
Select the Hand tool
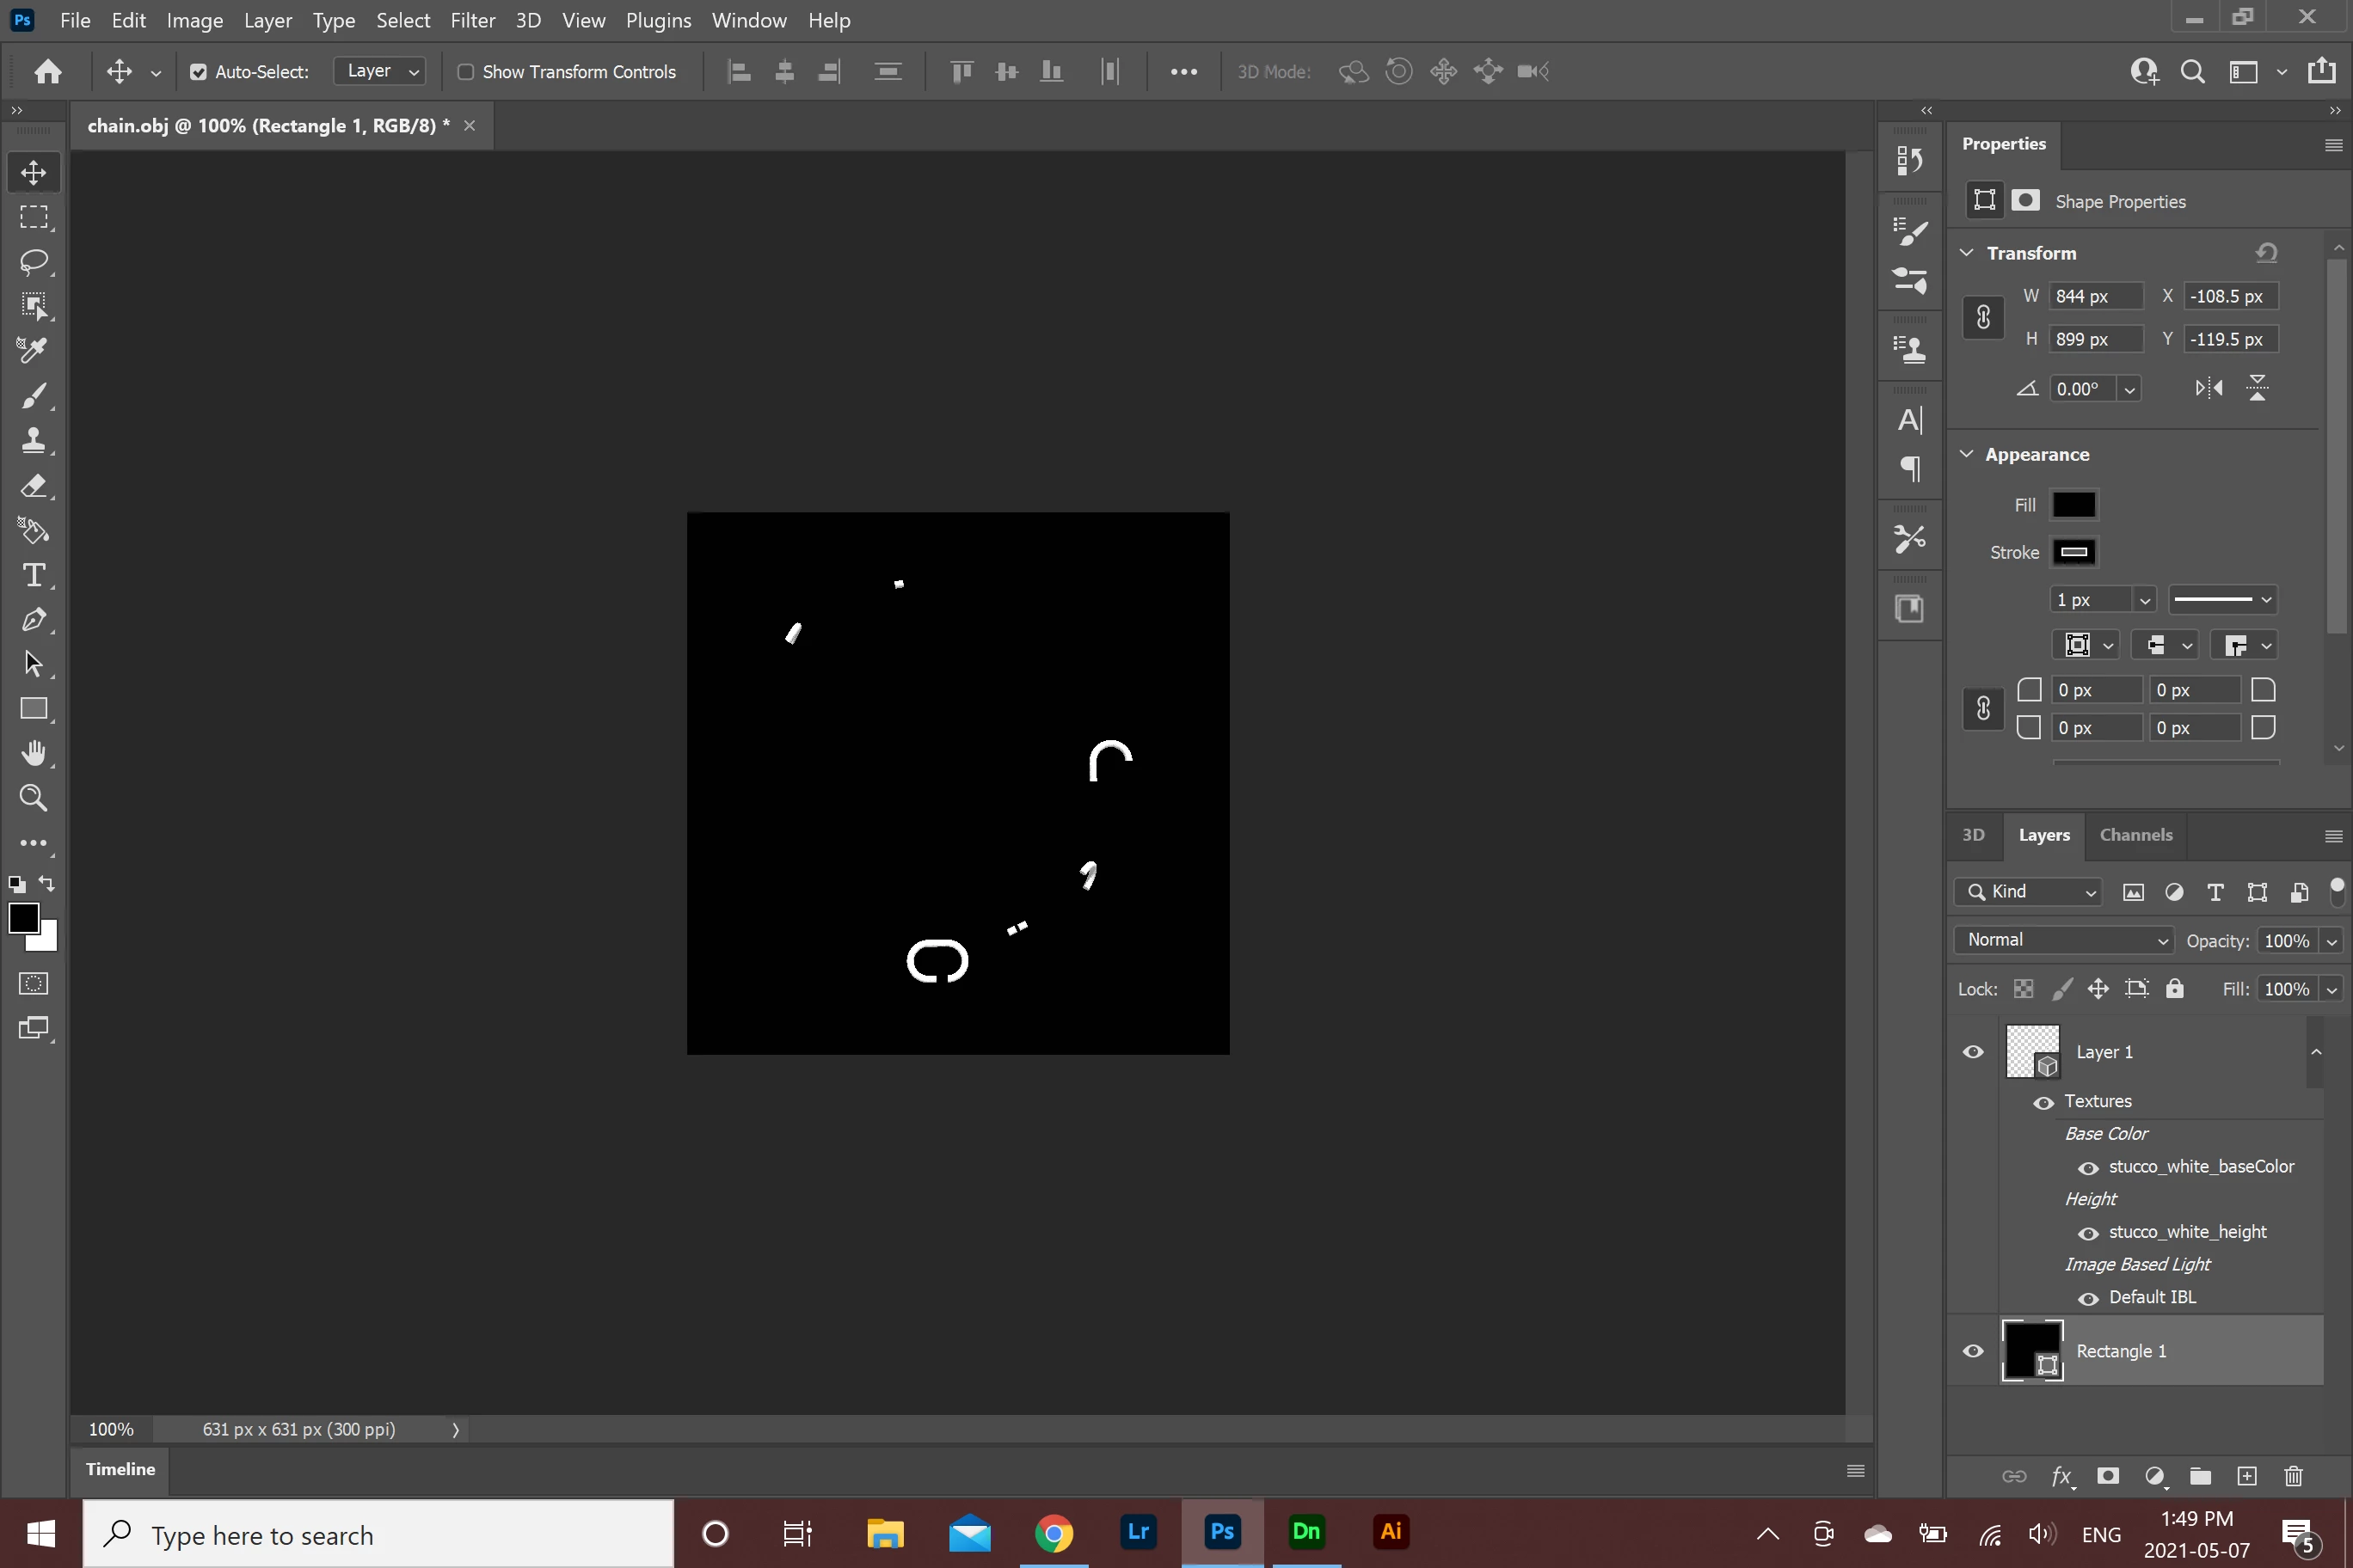coord(33,753)
